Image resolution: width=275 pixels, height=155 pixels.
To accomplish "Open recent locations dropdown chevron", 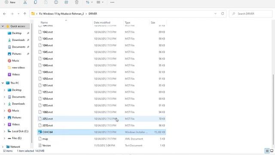I will (x=18, y=14).
